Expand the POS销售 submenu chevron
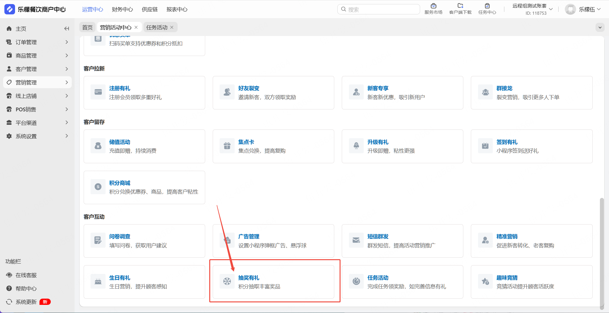Image resolution: width=609 pixels, height=313 pixels. tap(67, 109)
